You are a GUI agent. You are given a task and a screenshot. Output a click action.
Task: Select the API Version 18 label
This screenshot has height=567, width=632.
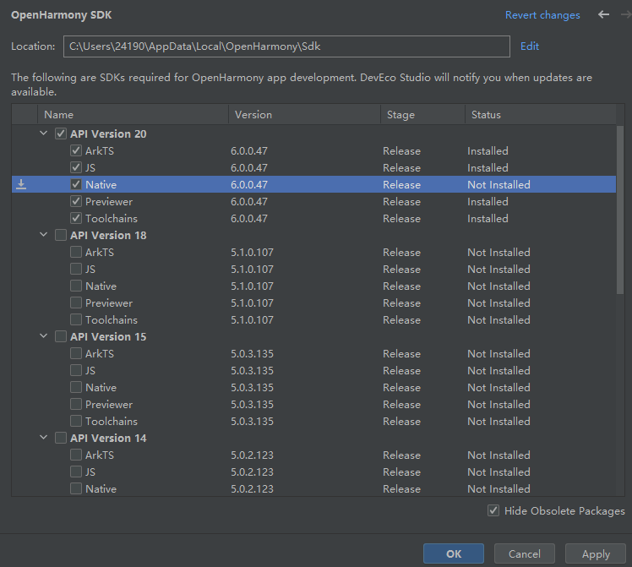(108, 236)
